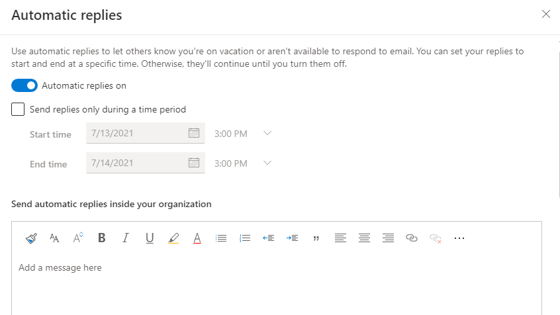Screen dimensions: 560x315
Task: Expand the End time hour dropdown
Action: (x=267, y=163)
